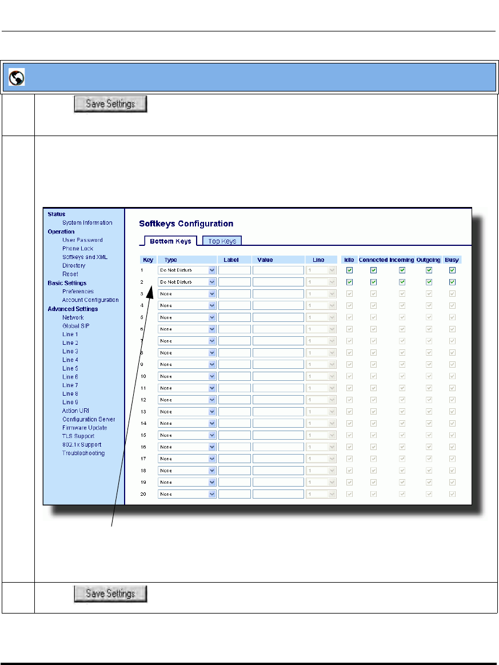Image resolution: width=499 pixels, height=665 pixels.
Task: Switch to the Top Keys tab
Action: (x=222, y=241)
